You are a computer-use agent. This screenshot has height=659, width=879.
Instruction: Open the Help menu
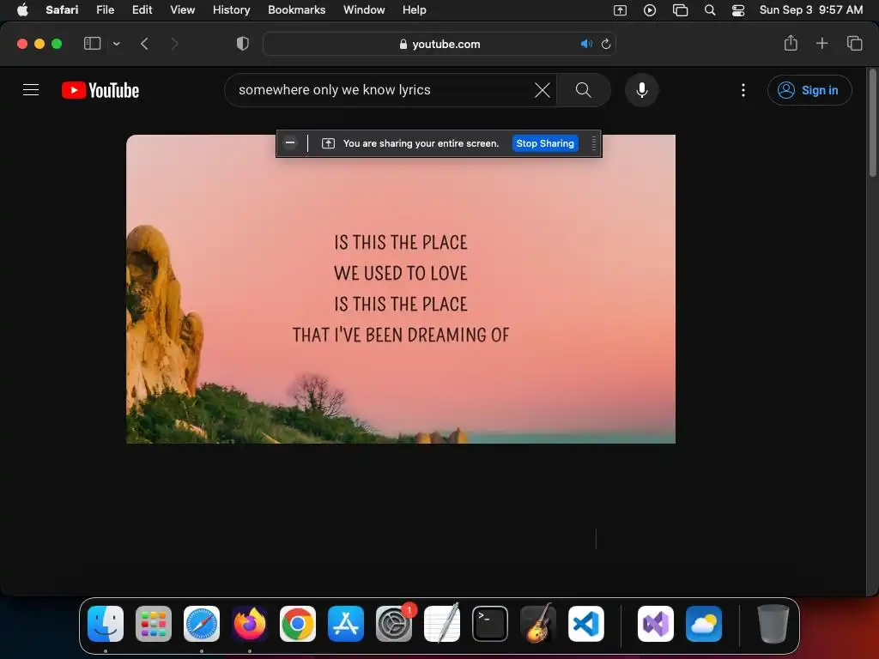point(415,9)
